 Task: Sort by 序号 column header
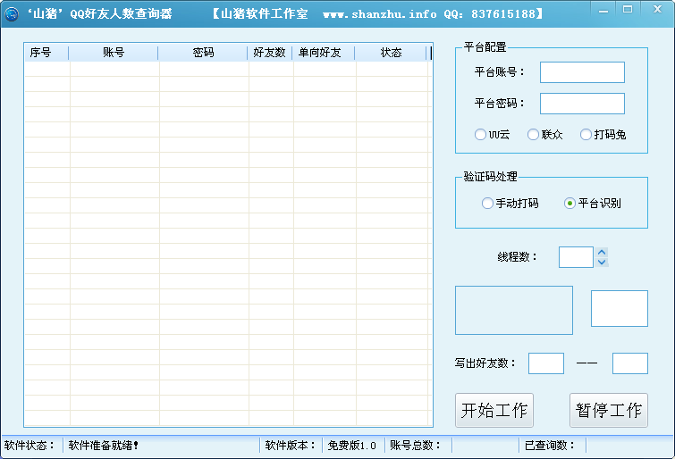pos(46,53)
